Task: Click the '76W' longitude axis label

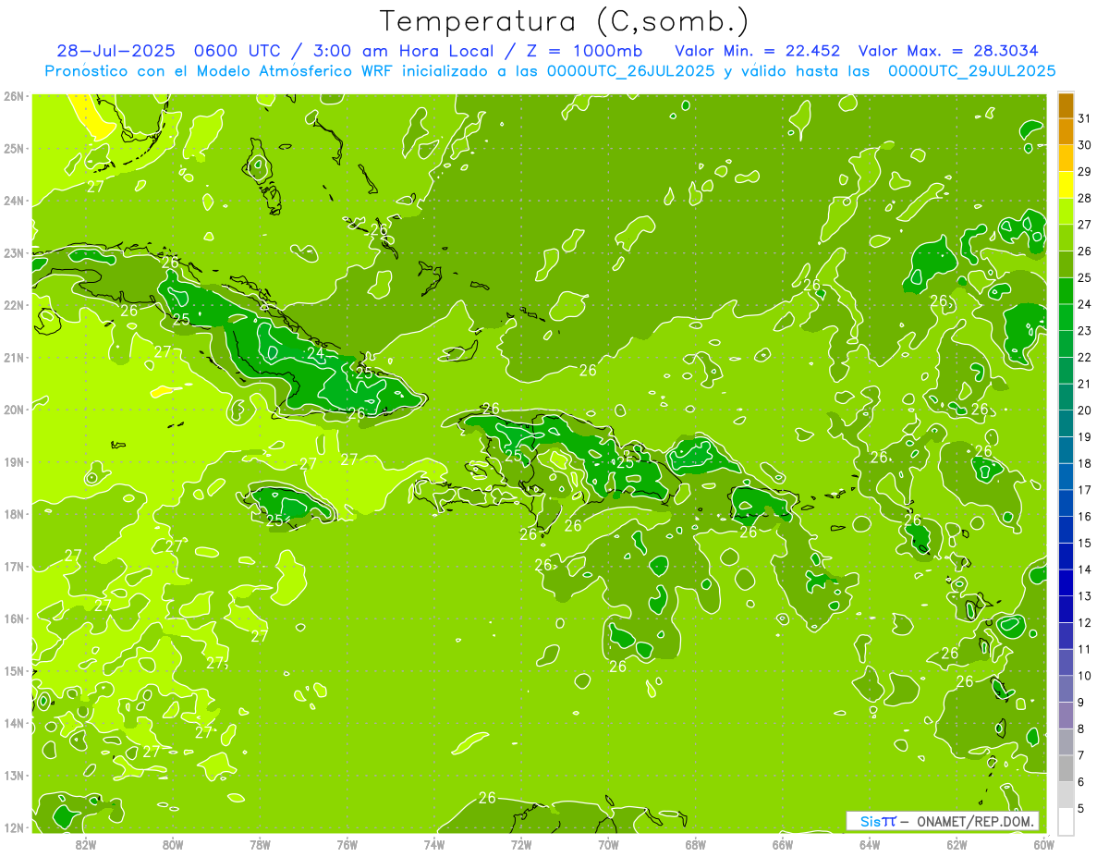Action: tap(347, 843)
